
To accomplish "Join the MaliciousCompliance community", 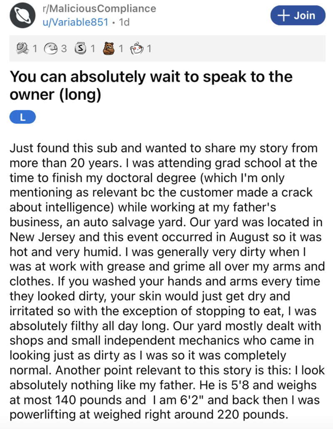I will 297,15.
